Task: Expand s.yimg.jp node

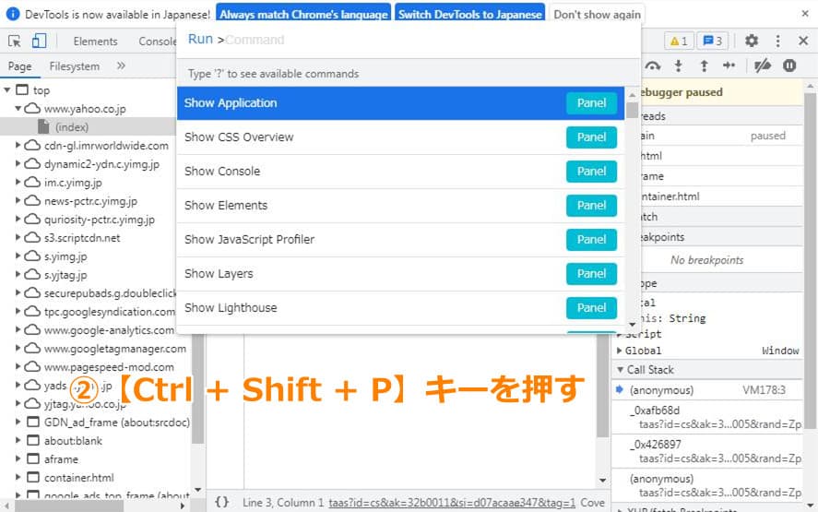Action: (x=18, y=256)
